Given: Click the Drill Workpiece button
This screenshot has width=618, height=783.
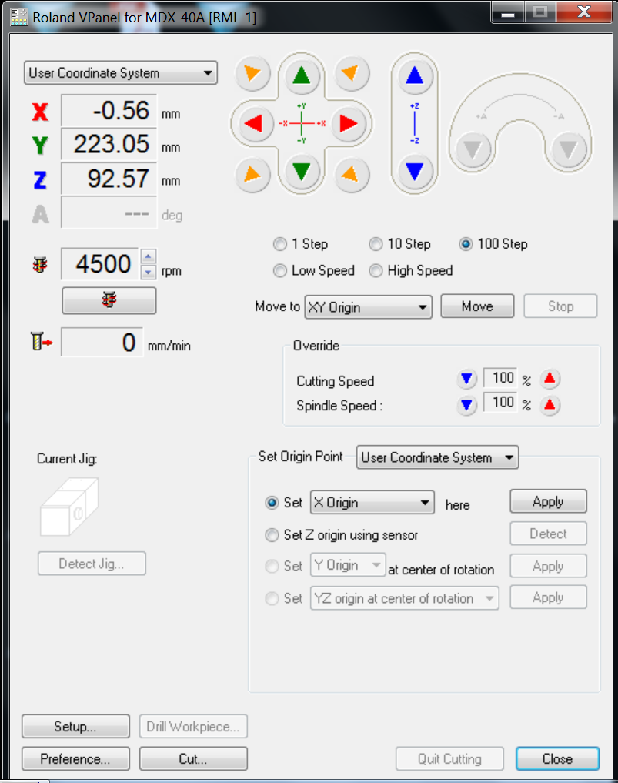Looking at the screenshot, I should (193, 727).
